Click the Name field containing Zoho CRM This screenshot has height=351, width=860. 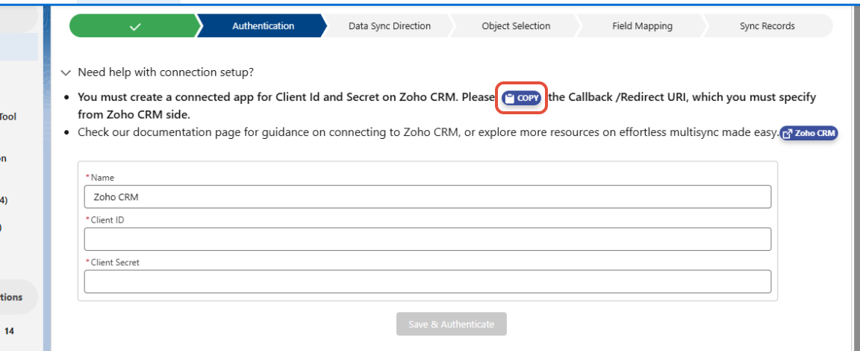pos(427,197)
